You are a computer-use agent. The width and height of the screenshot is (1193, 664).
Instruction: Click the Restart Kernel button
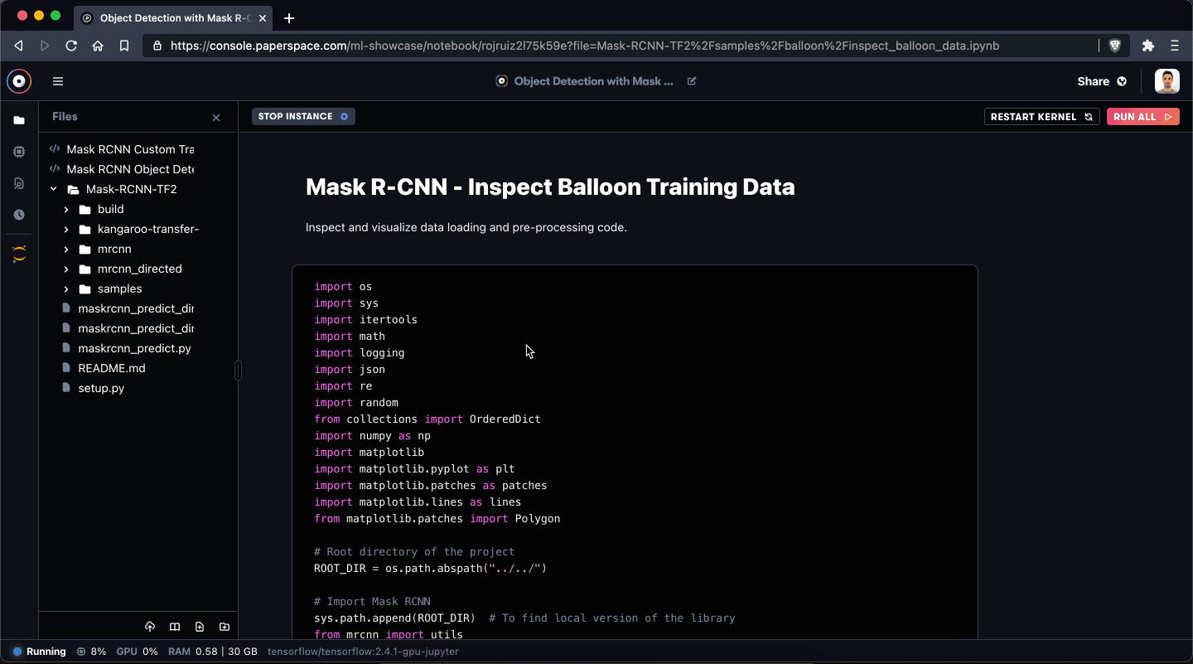pyautogui.click(x=1042, y=117)
